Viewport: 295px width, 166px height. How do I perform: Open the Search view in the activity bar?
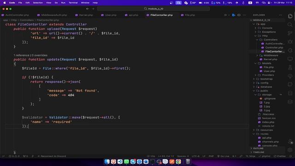pos(290,24)
